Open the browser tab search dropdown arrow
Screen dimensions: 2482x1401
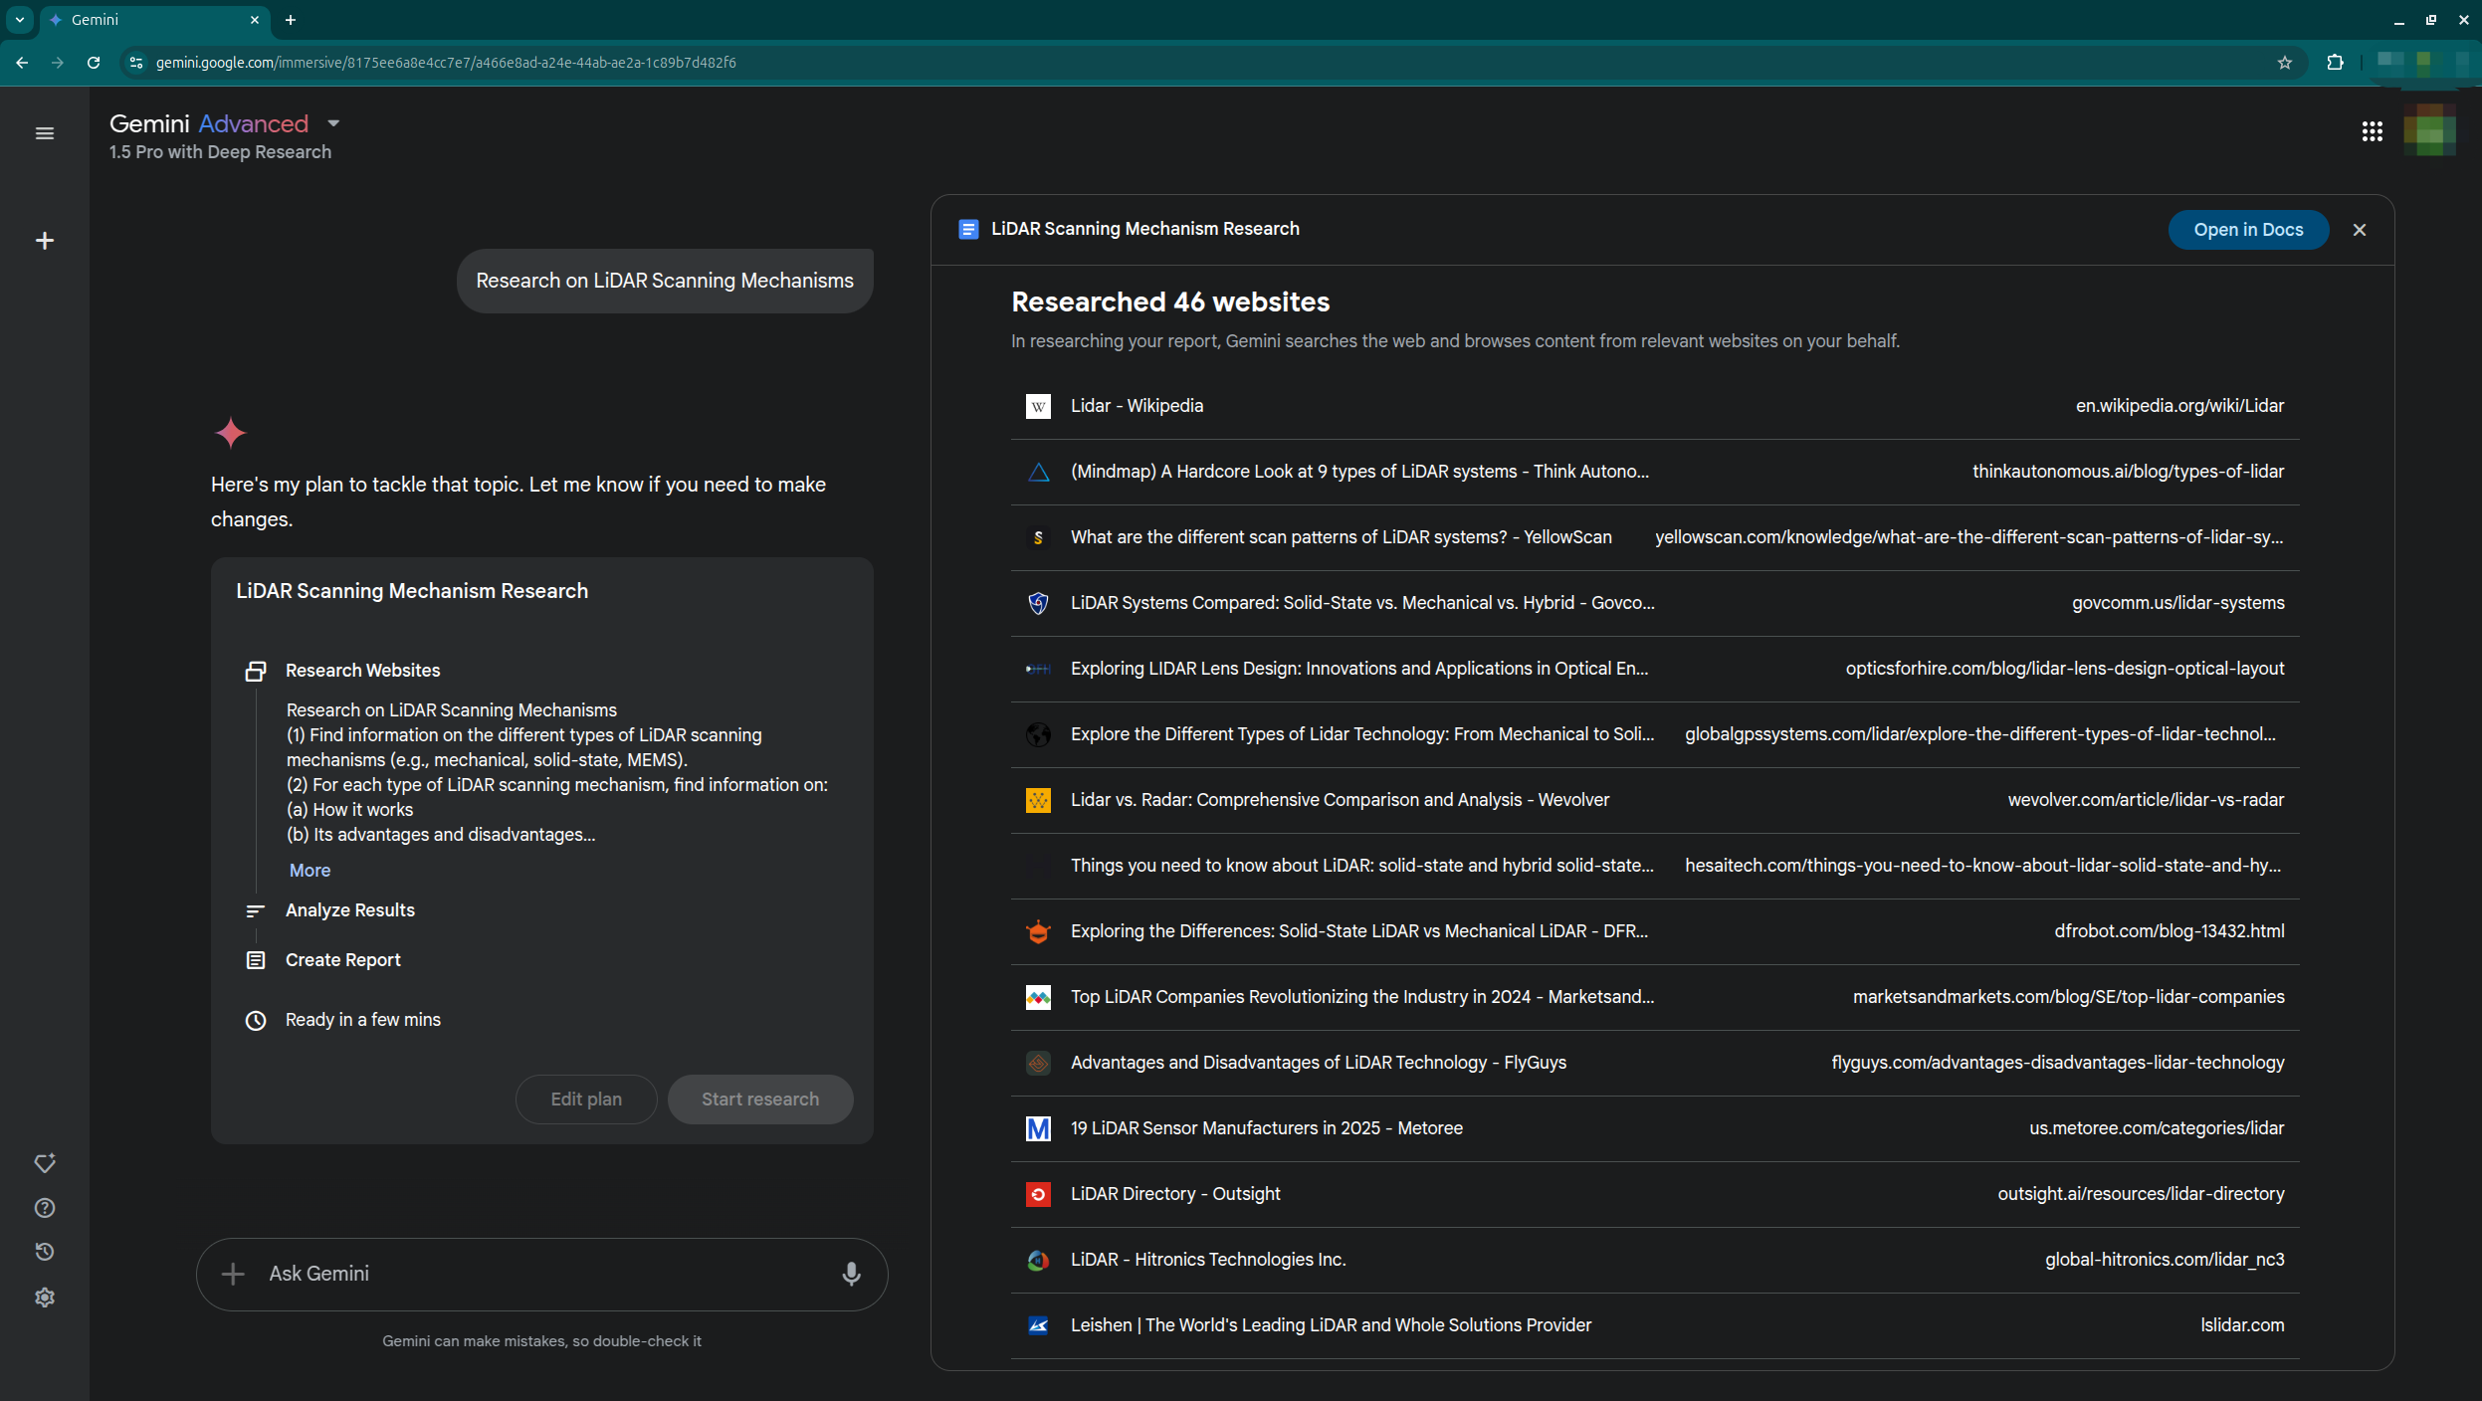19,20
